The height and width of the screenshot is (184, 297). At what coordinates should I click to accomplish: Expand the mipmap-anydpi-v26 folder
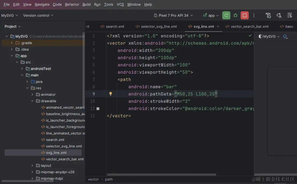pos(32,172)
